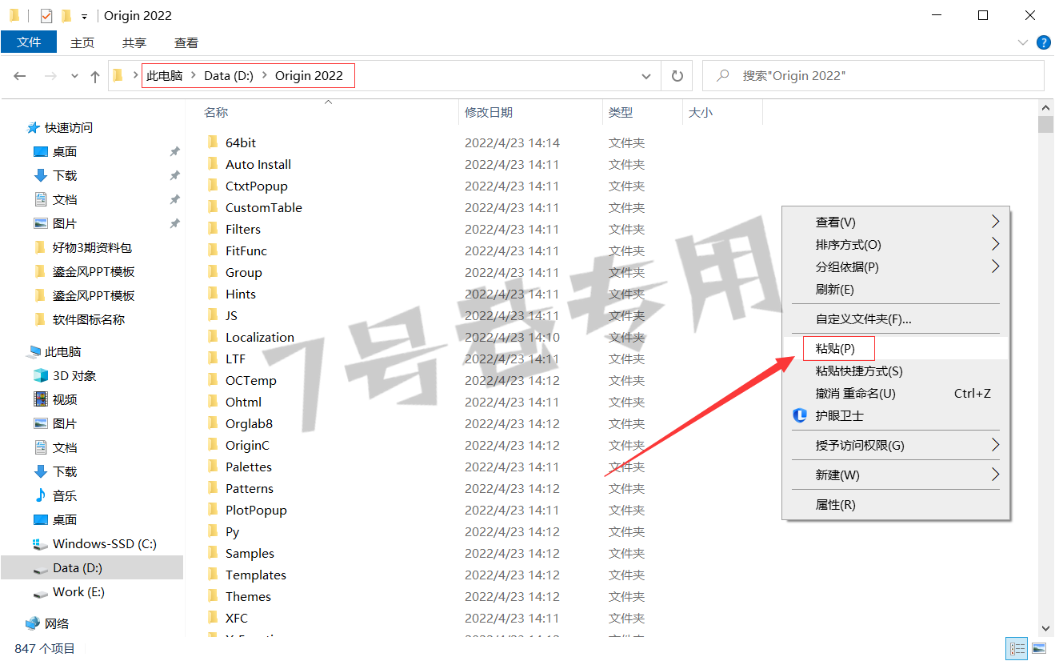This screenshot has width=1055, height=661.
Task: Select 粘贴快捷方式(S) in the context menu
Action: (896, 371)
